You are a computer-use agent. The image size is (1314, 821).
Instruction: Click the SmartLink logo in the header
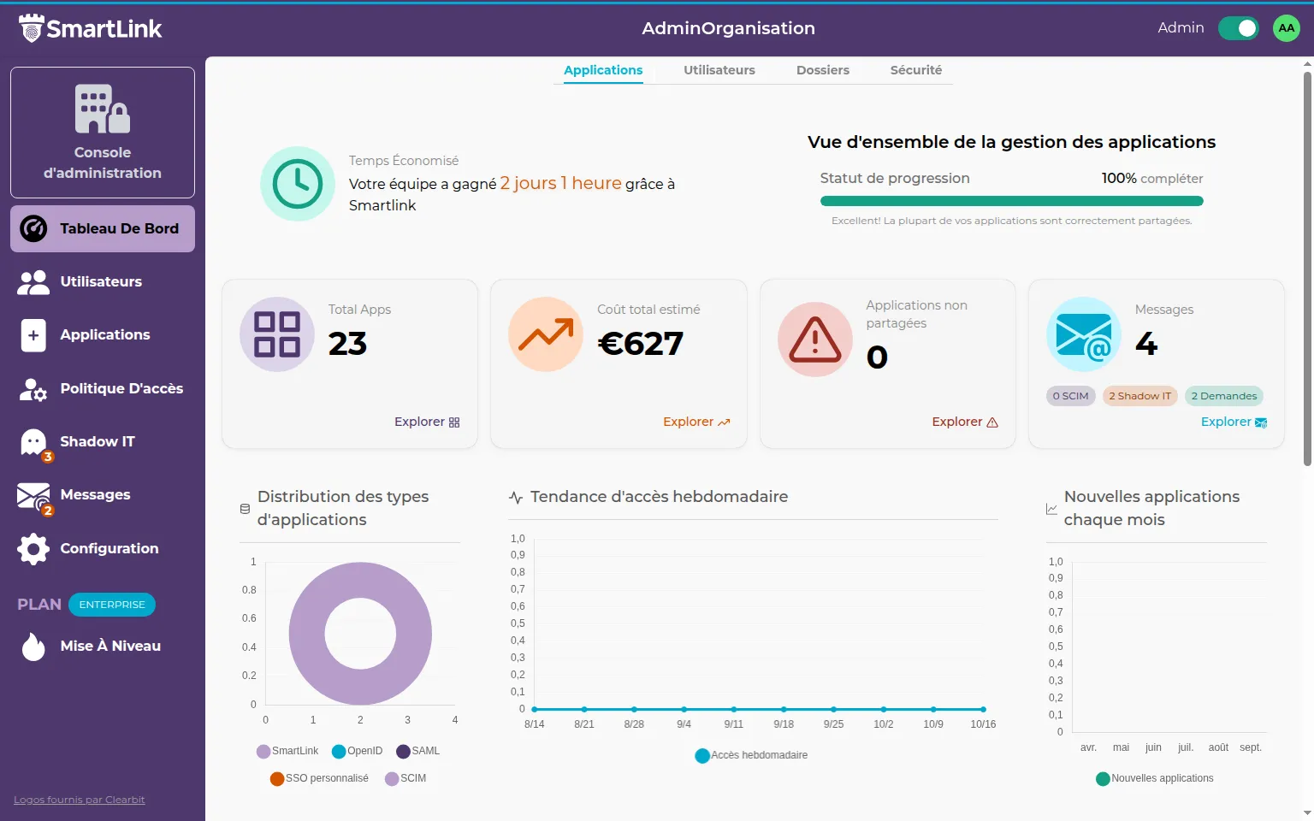click(90, 28)
